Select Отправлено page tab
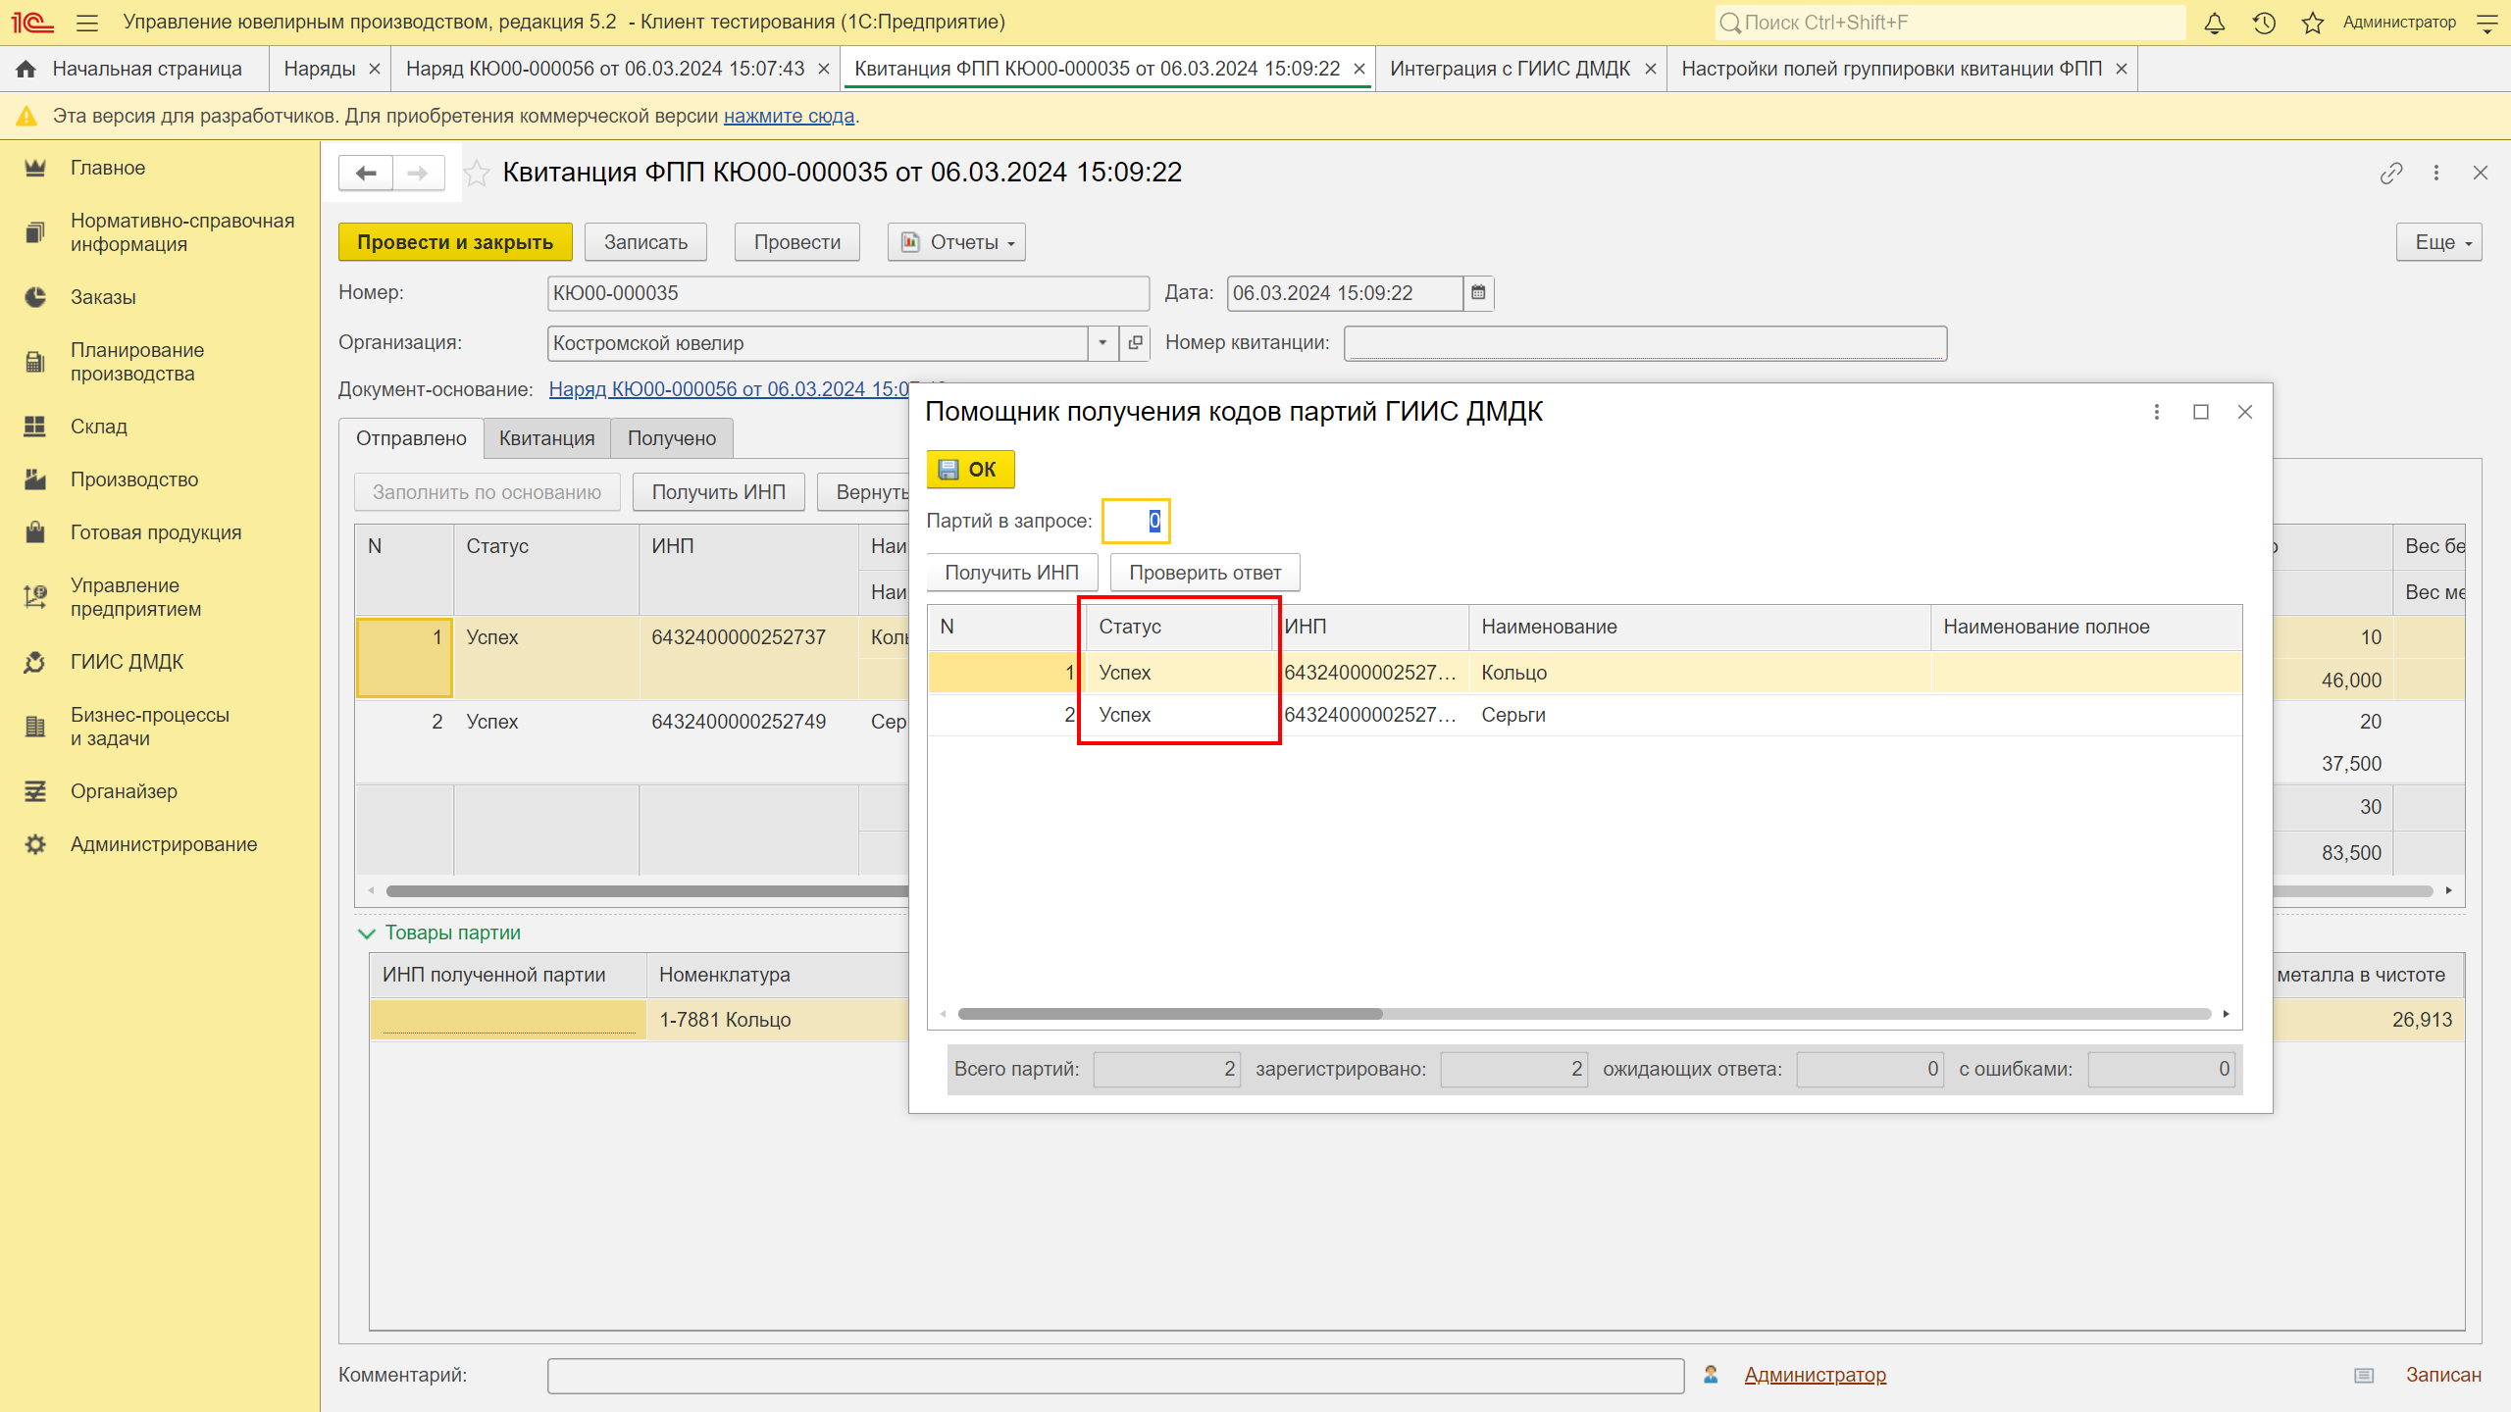Screen dimensions: 2511x1412 pyautogui.click(x=411, y=438)
